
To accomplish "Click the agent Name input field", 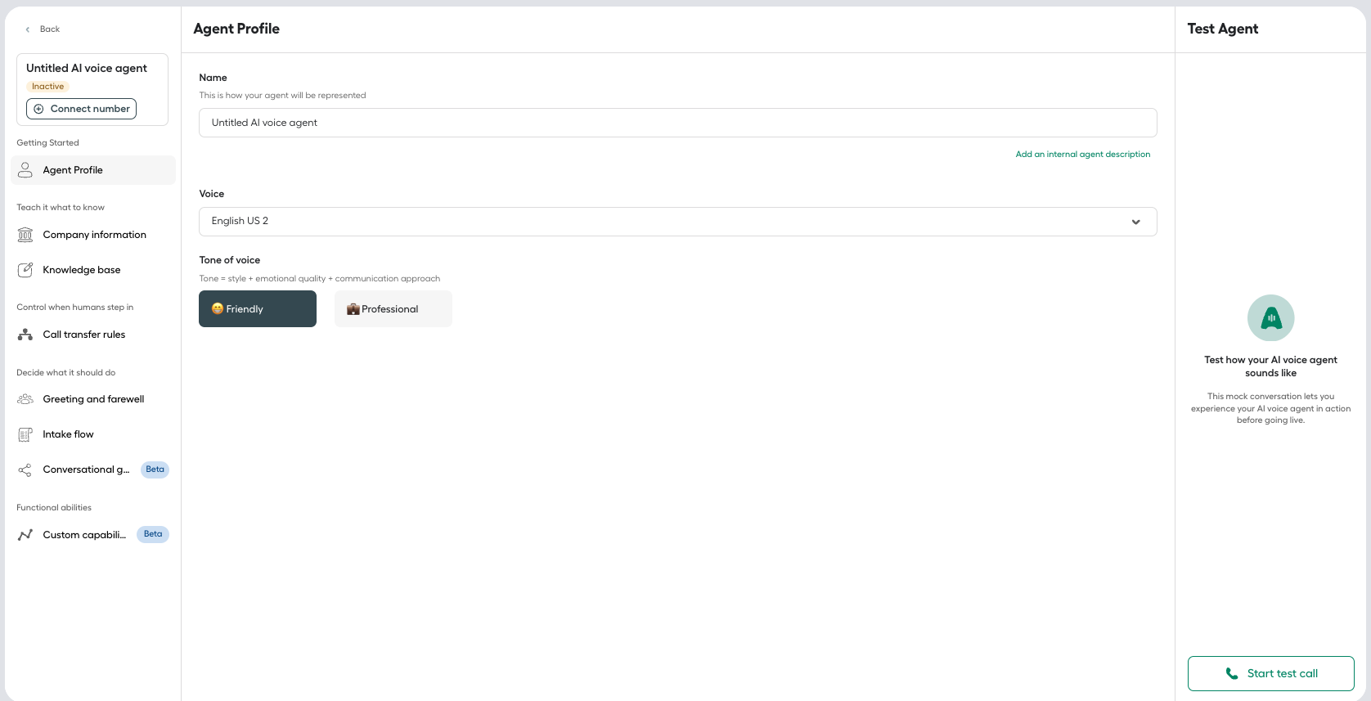I will 677,123.
